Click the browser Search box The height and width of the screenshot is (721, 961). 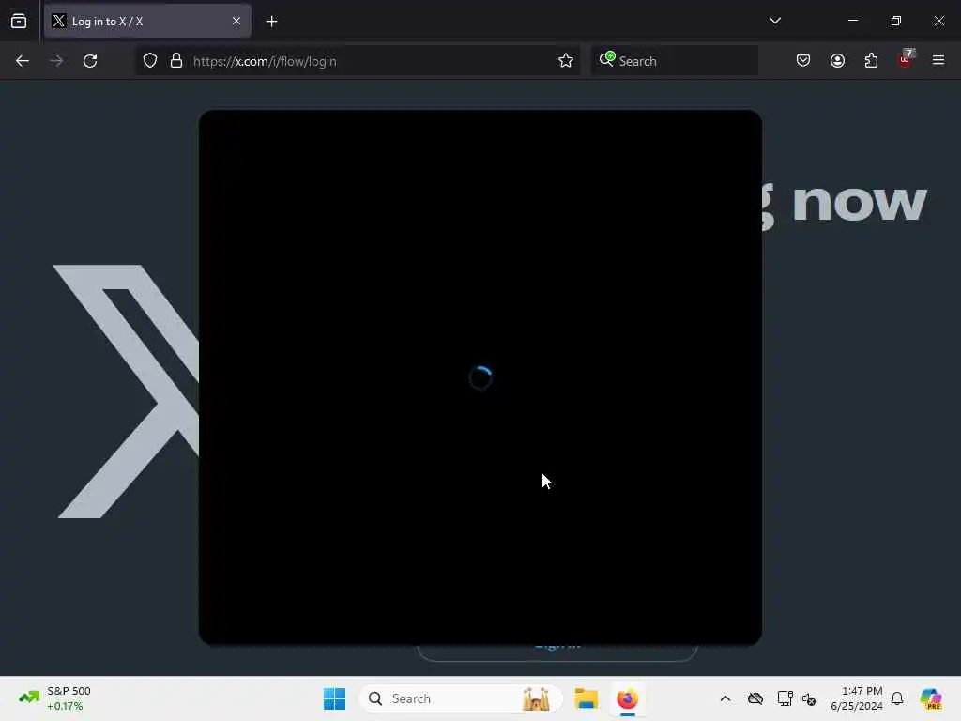point(674,61)
